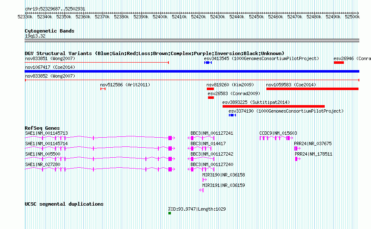Click the 52500k ruler position

pyautogui.click(x=352, y=17)
